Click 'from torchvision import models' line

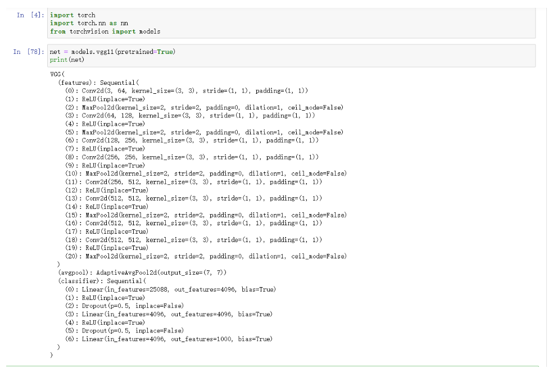105,31
